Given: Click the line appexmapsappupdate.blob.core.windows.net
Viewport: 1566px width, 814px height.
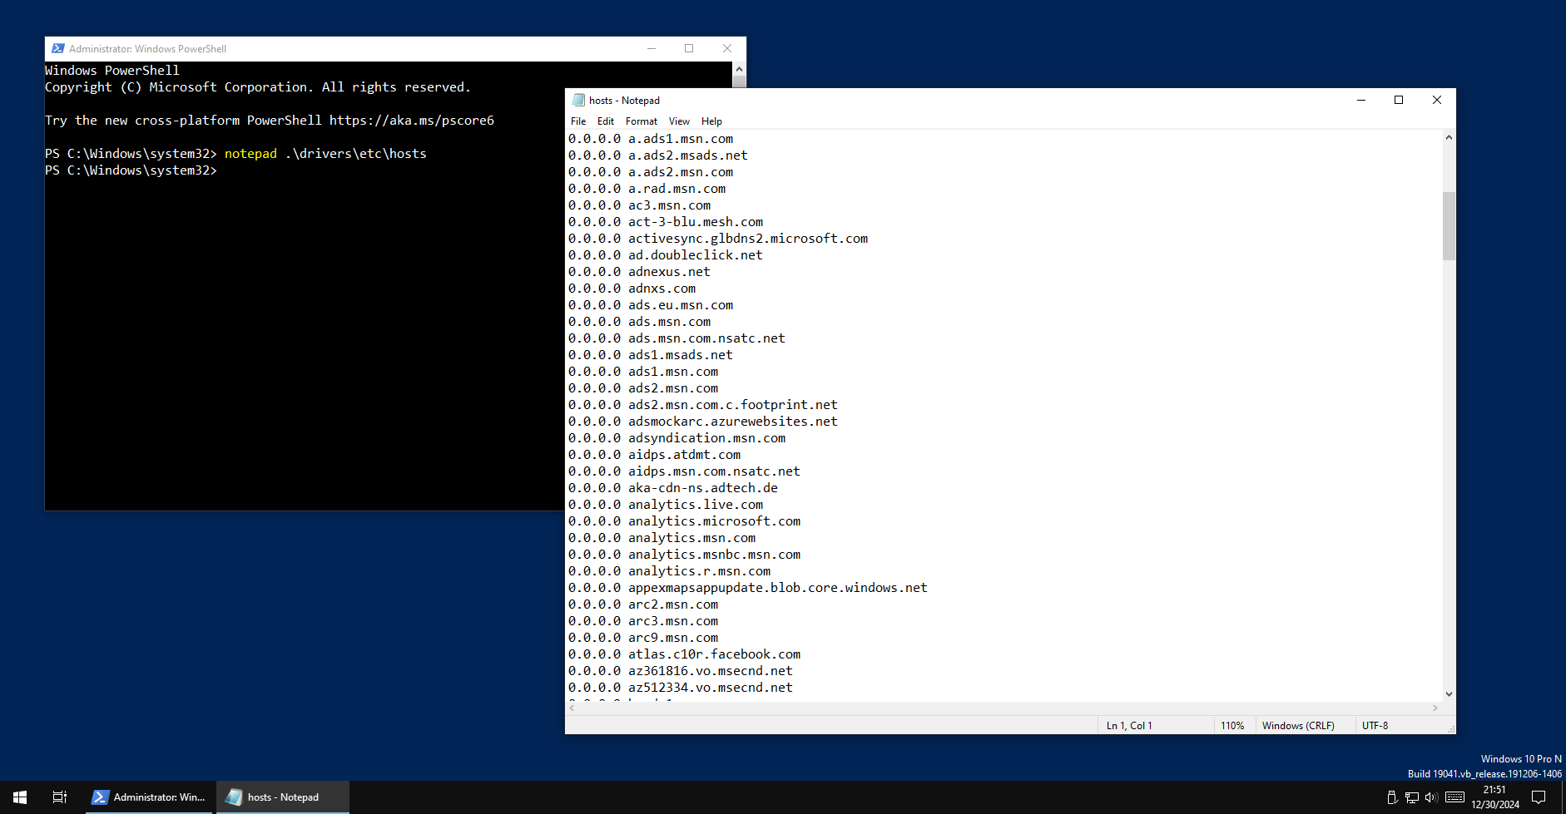Looking at the screenshot, I should click(748, 588).
